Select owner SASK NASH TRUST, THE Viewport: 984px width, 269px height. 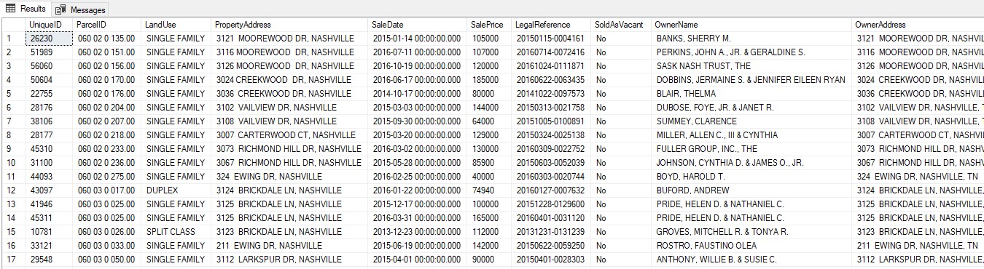tap(751, 66)
